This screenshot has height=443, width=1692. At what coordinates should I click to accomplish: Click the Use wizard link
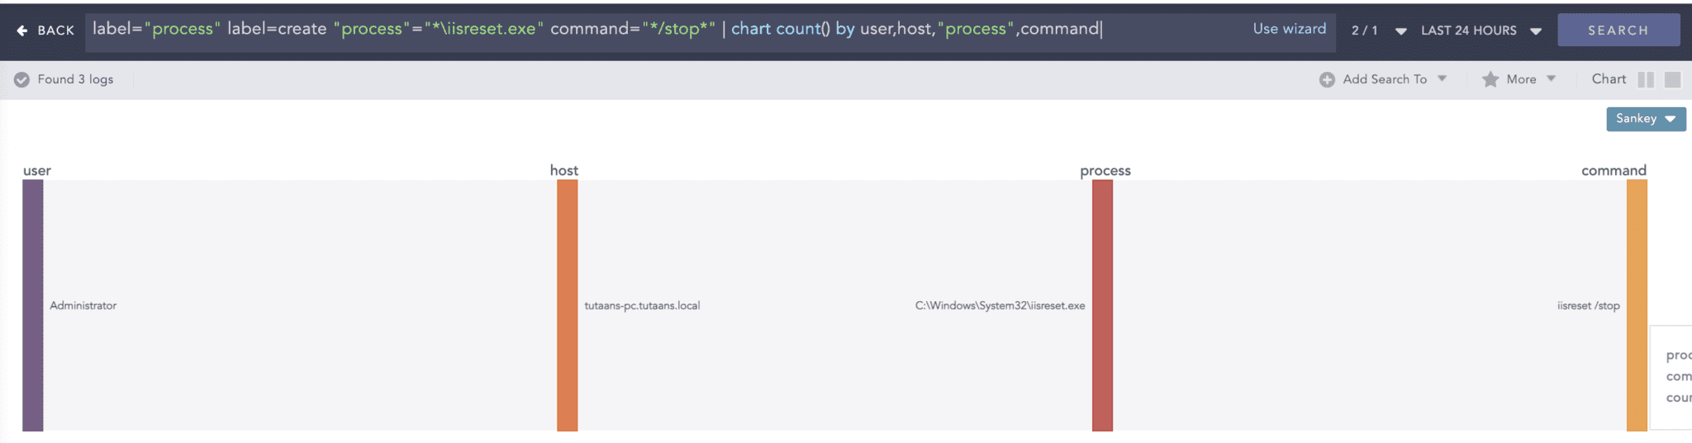pos(1289,29)
